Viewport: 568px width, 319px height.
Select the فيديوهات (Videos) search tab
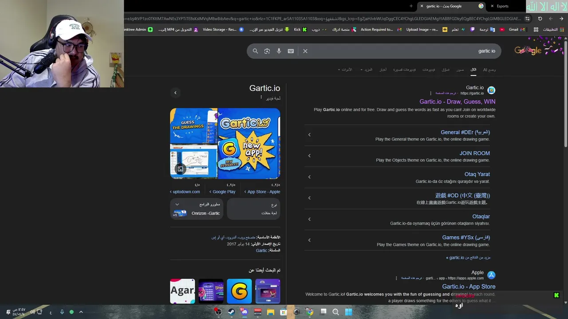coord(429,70)
